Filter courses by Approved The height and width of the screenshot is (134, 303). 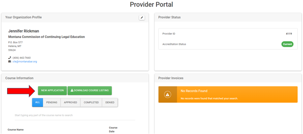pyautogui.click(x=70, y=102)
